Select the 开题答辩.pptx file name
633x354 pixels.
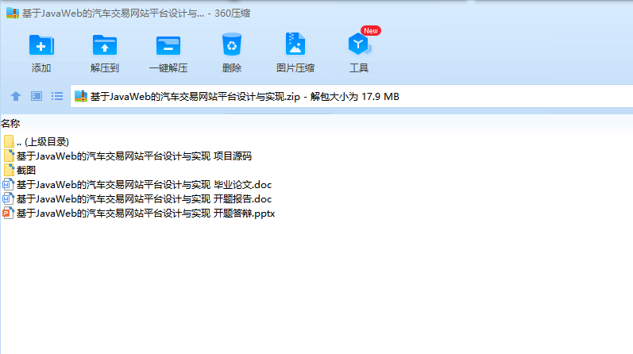[x=145, y=214]
